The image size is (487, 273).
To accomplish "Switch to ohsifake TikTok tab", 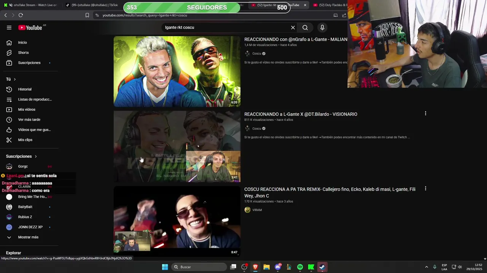I will click(x=91, y=5).
